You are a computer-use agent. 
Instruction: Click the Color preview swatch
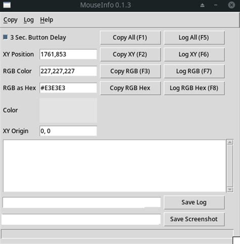point(68,111)
